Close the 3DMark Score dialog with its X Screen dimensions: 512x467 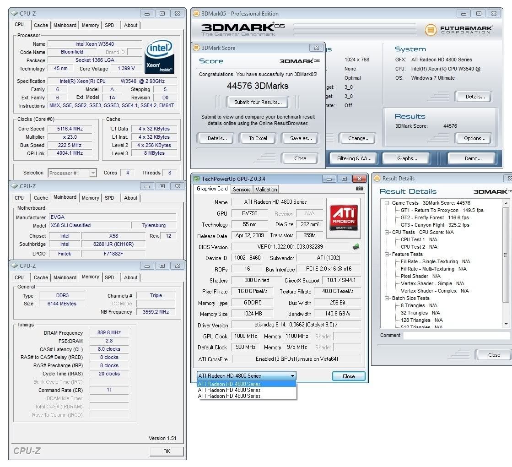coord(316,48)
